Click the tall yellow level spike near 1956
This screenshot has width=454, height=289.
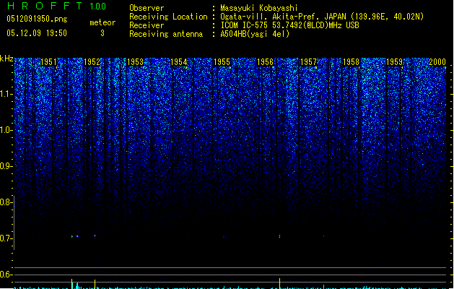pos(280,283)
